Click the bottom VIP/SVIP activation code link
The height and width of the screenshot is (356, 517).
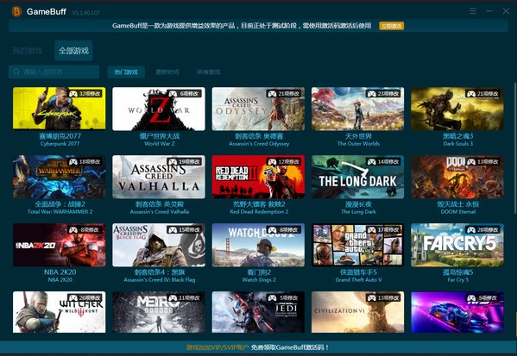(257, 347)
